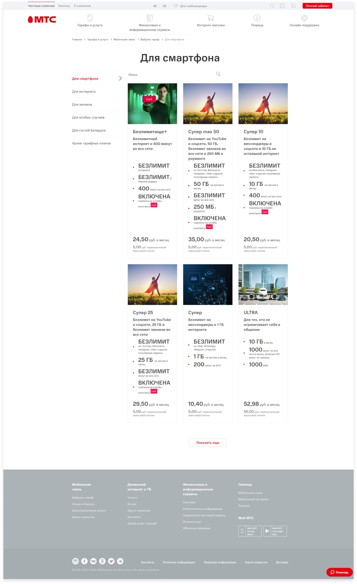Click the tariff Поиск search field
Screen dimensions: 357x584
(174, 74)
